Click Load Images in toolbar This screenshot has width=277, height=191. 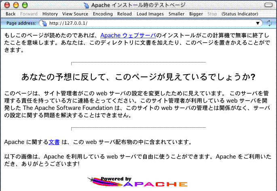pos(150,14)
